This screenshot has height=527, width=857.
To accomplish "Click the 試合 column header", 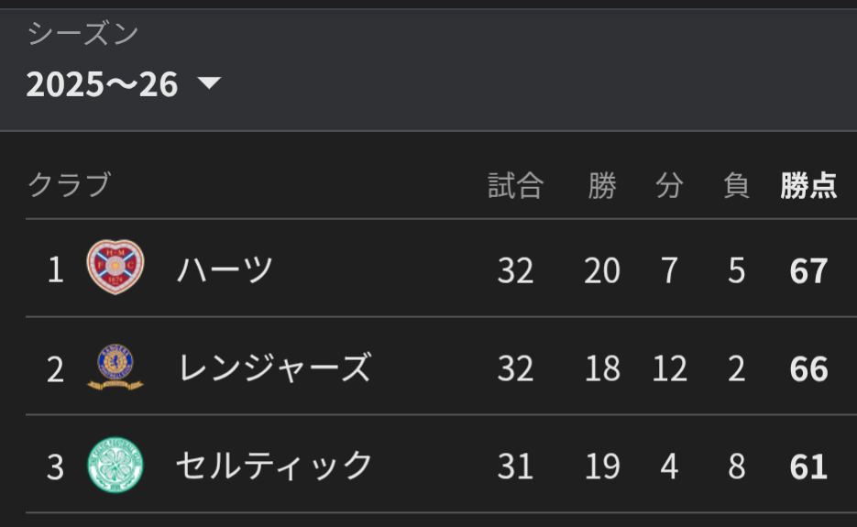I will point(515,186).
